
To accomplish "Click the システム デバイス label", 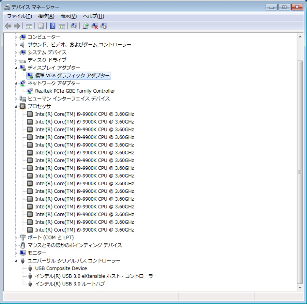I will tap(47, 52).
